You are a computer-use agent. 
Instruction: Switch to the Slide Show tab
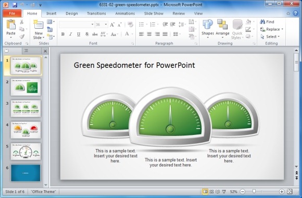154,14
